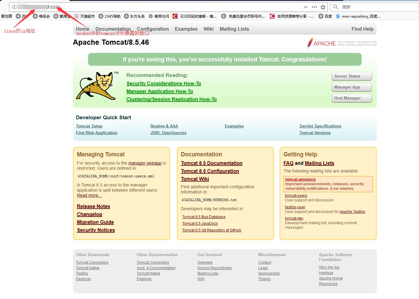This screenshot has height=299, width=419.
Task: Open the Migration Guide link
Action: click(x=95, y=222)
